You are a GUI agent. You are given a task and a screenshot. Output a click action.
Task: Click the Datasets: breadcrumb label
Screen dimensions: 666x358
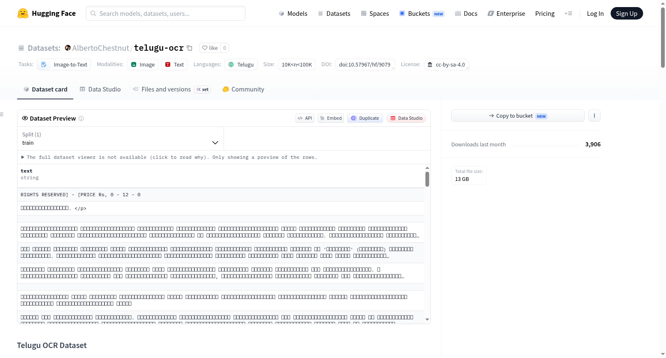pos(44,48)
